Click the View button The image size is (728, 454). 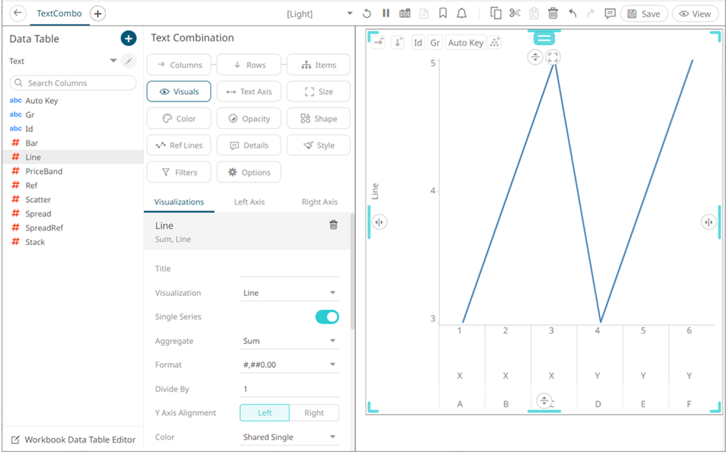(x=695, y=14)
